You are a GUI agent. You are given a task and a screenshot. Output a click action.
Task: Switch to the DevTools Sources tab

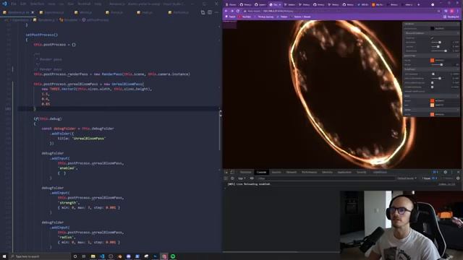point(276,172)
